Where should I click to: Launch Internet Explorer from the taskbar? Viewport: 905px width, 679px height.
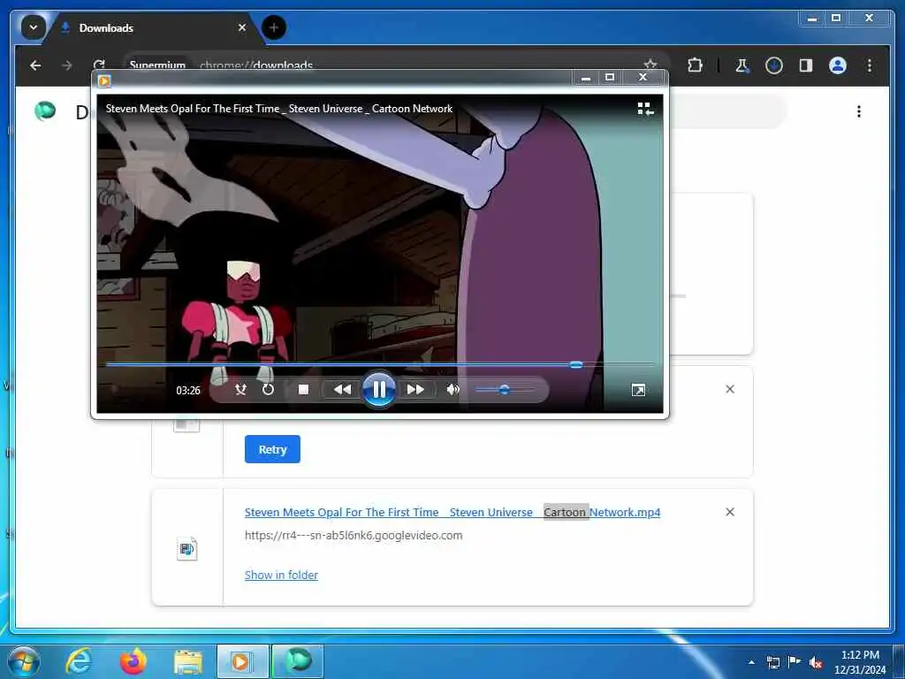pos(79,661)
